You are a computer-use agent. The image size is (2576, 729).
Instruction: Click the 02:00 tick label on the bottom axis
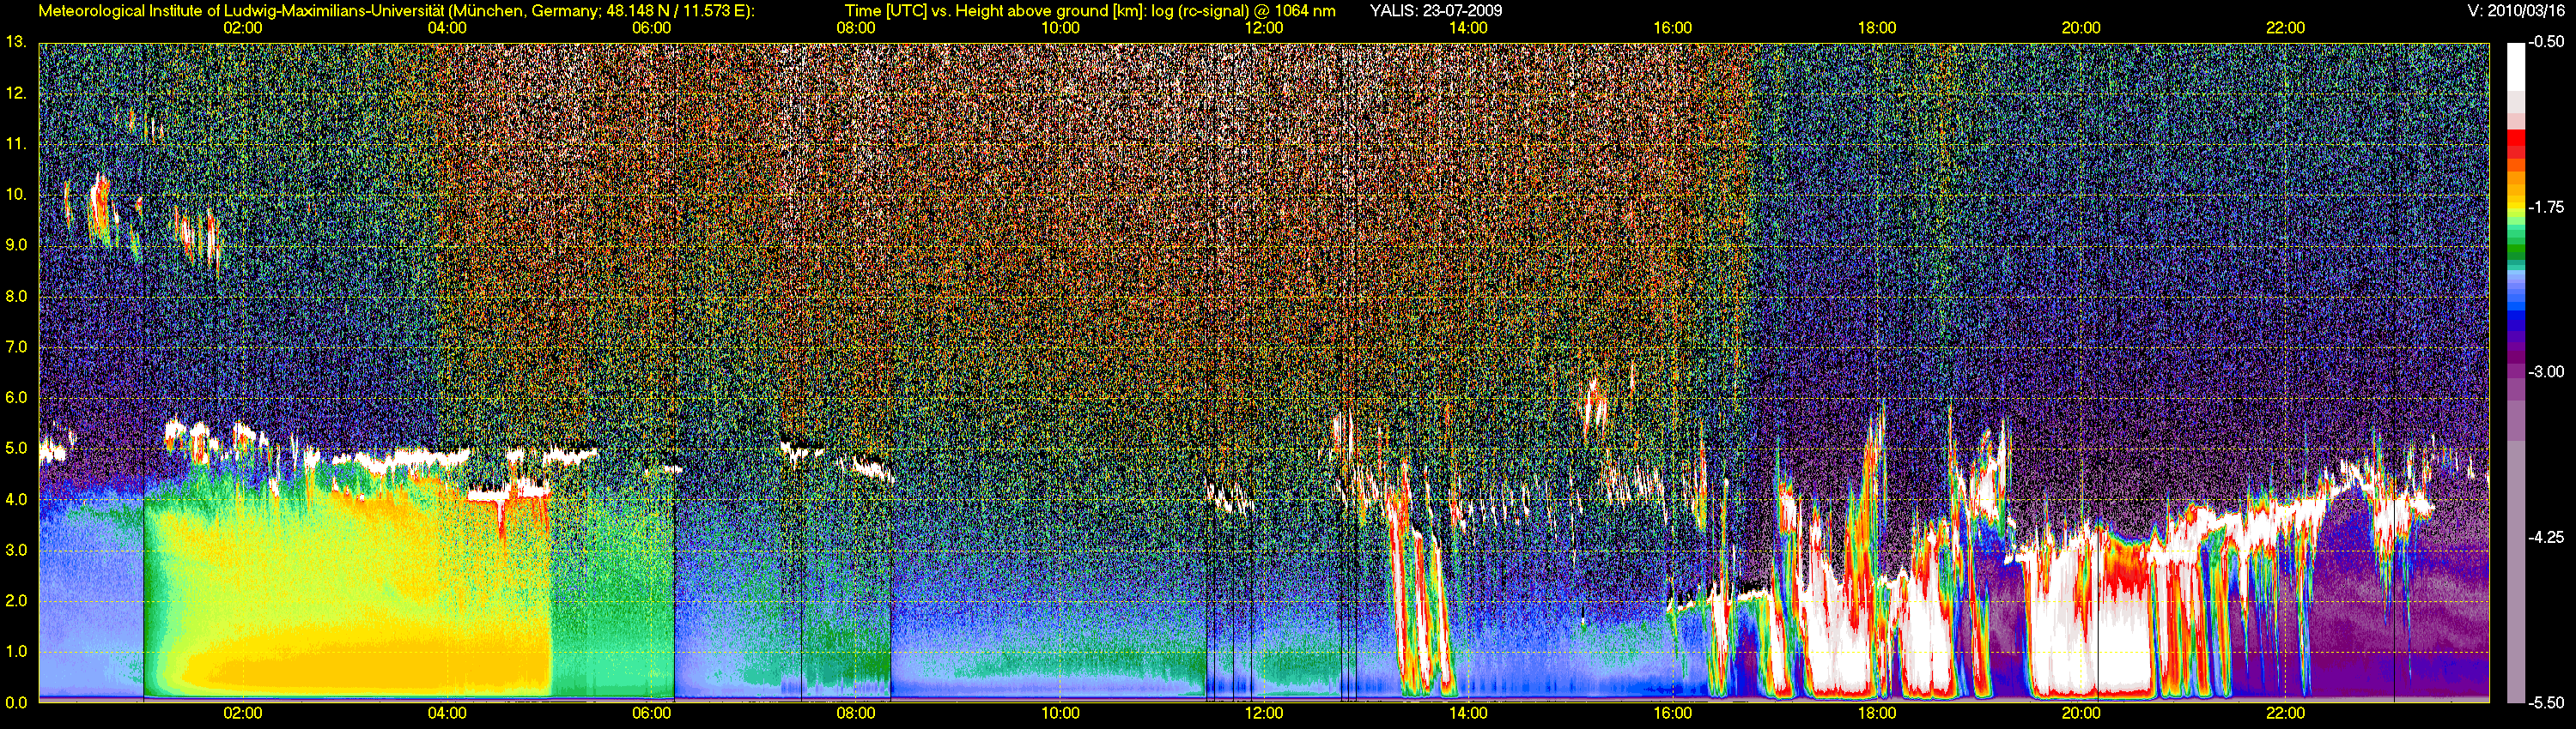[x=243, y=713]
